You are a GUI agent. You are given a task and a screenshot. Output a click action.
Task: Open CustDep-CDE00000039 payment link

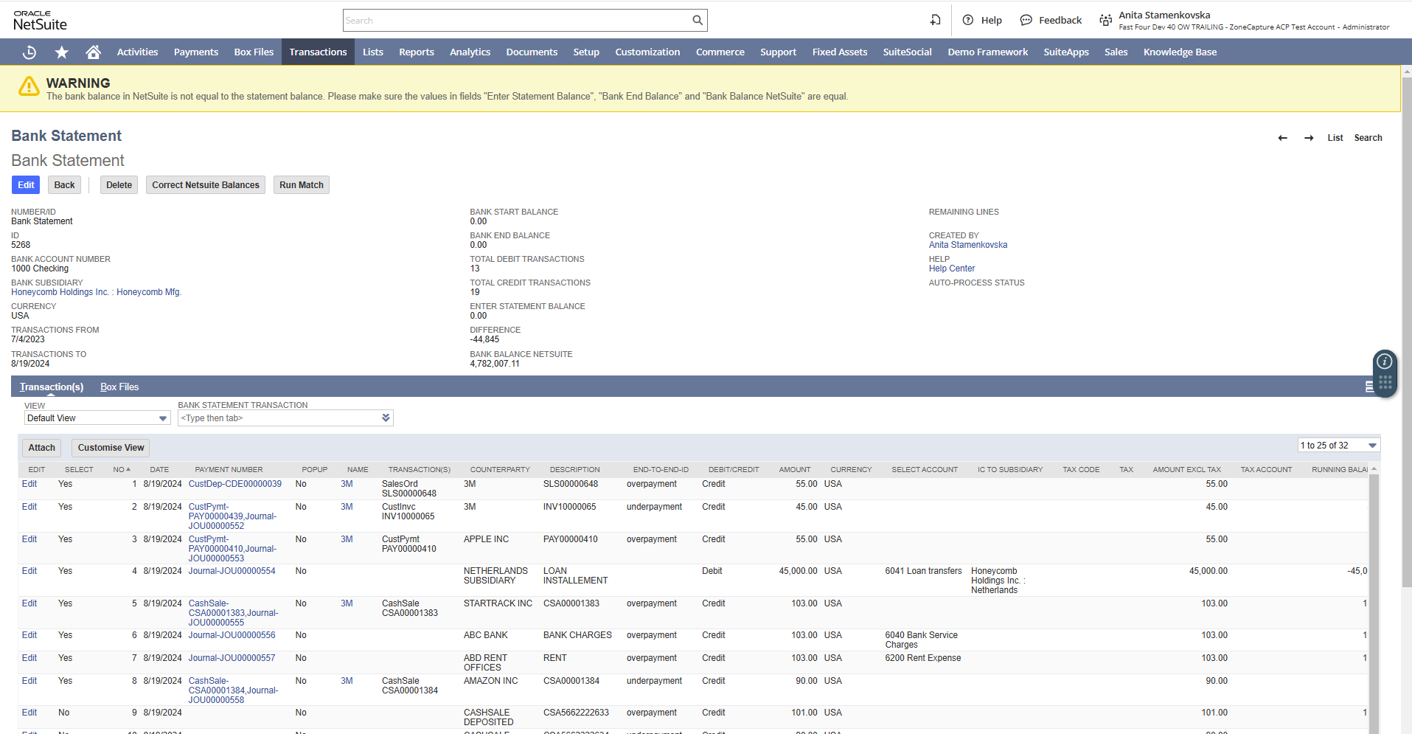tap(235, 484)
